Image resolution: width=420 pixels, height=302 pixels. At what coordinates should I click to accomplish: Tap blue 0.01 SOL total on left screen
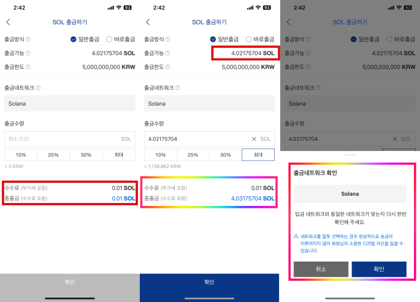(x=123, y=199)
